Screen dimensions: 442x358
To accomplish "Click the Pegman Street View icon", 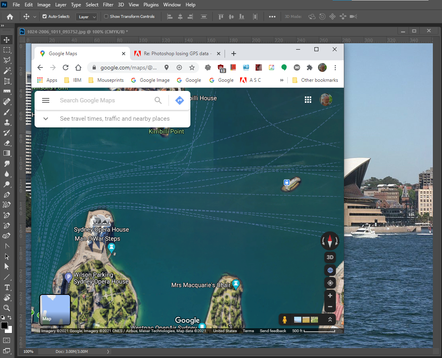I will coord(285,319).
